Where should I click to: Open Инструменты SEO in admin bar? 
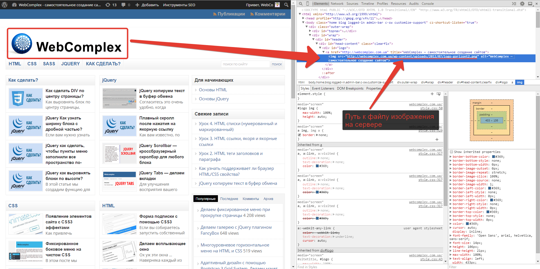pos(179,5)
